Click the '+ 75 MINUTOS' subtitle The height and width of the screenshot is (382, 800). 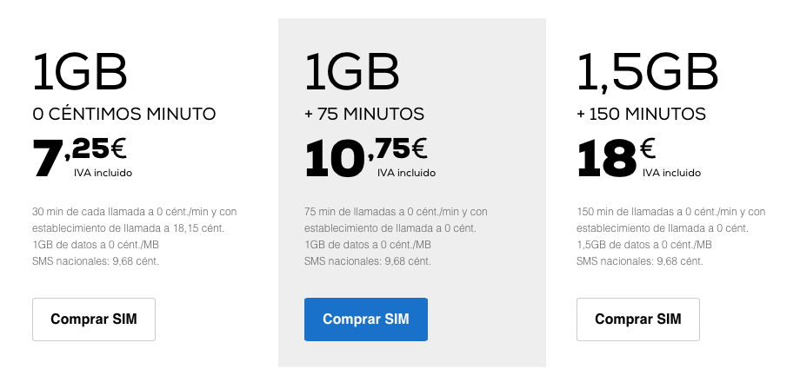[x=364, y=114]
